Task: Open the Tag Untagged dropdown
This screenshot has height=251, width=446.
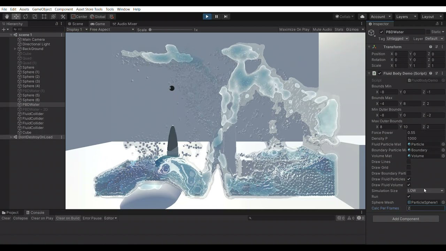Action: 398,39
